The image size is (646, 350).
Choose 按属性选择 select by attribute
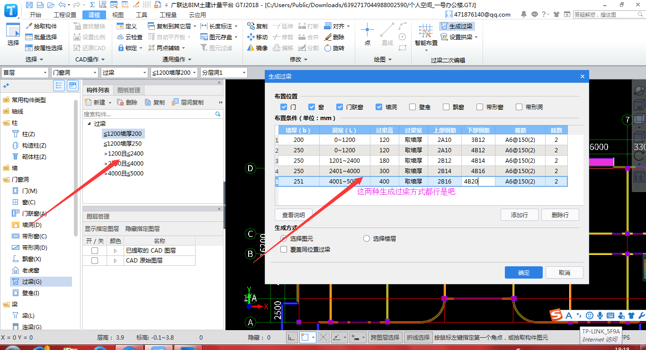44,48
